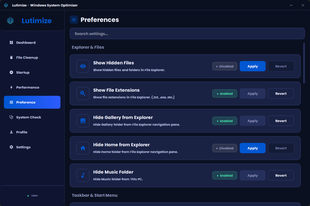Click the Performance lightning bolt icon

[x=11, y=87]
